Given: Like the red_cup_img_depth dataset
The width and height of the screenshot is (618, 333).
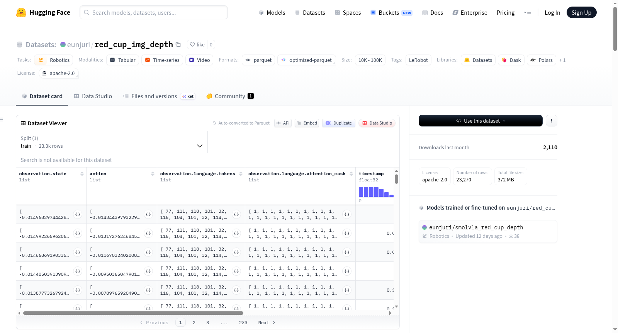Looking at the screenshot, I should coord(197,44).
